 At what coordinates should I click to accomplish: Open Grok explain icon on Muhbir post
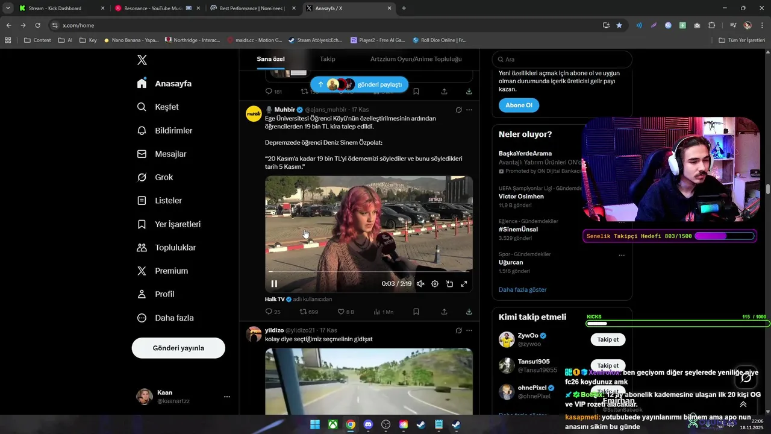(x=458, y=110)
